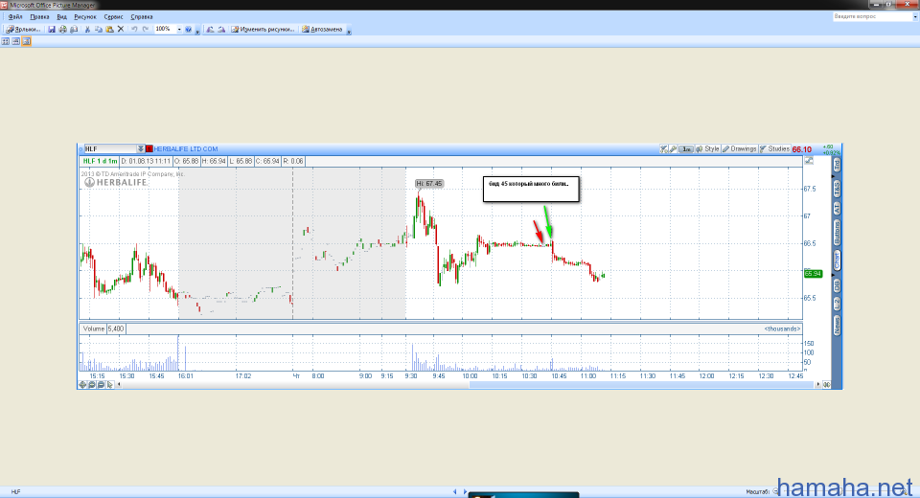Screen dimensions: 920x498
Task: Open the Файл menu
Action: (x=15, y=17)
